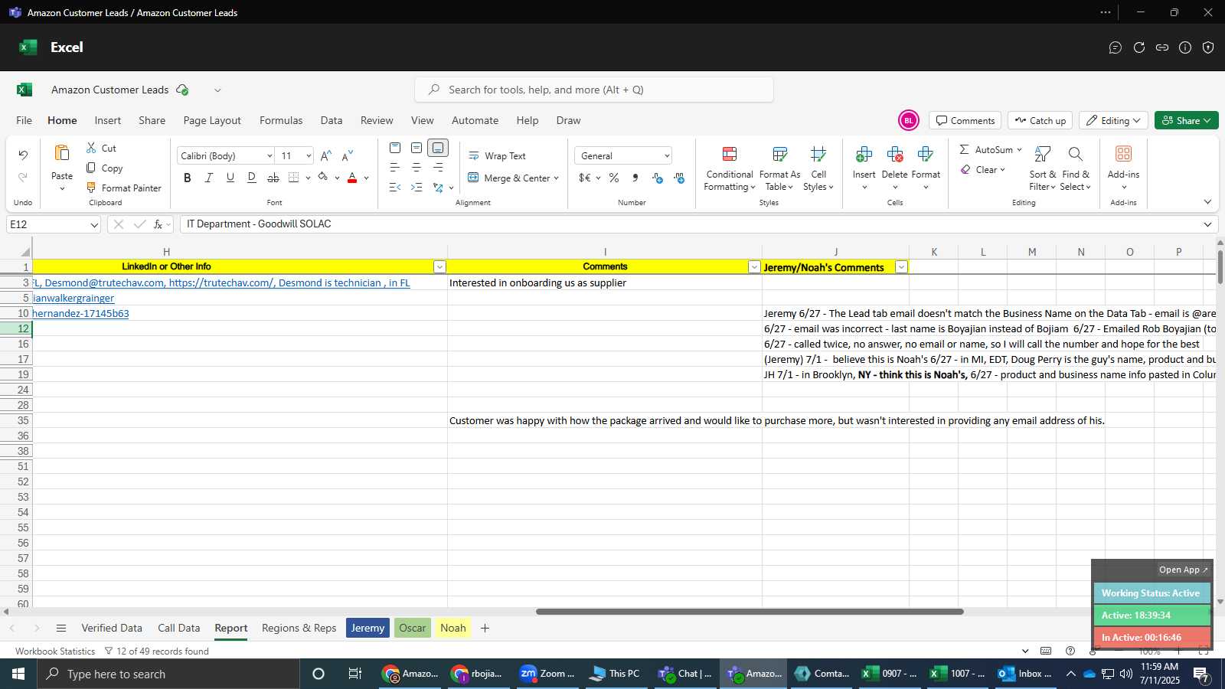Image resolution: width=1225 pixels, height=689 pixels.
Task: Click the Delete cells icon
Action: click(x=895, y=155)
